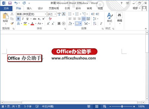Switch to 审阅 Review tab
Image resolution: width=149 pixels, height=109 pixels.
pyautogui.click(x=89, y=8)
